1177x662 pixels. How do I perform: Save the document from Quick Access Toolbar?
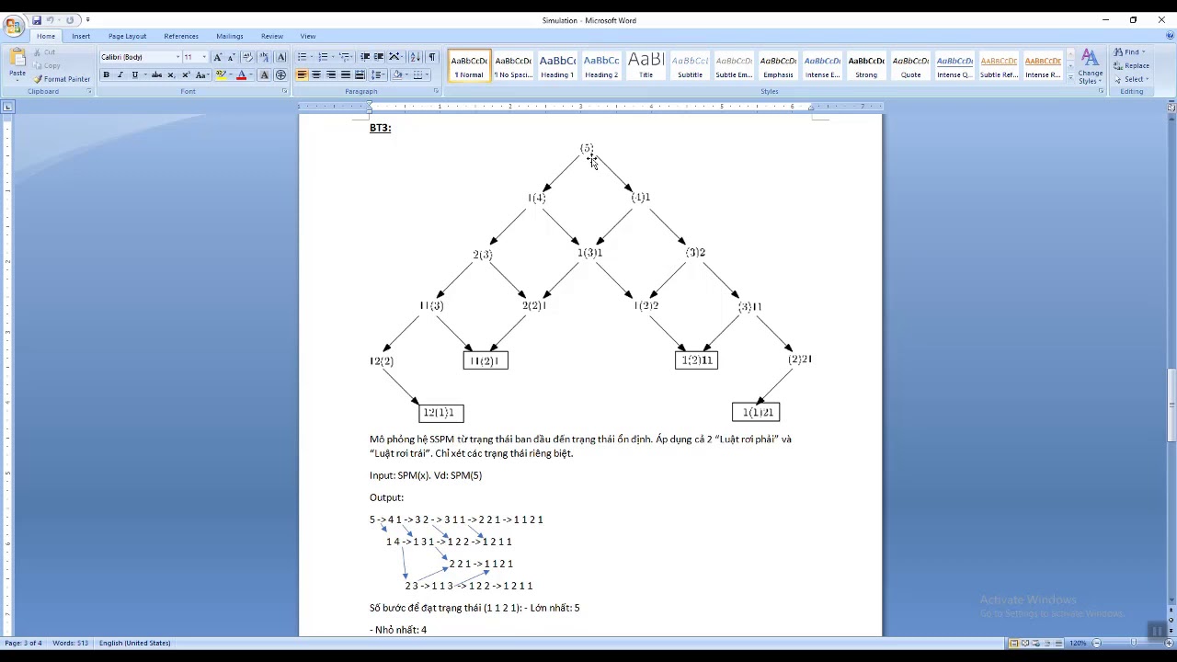click(37, 19)
